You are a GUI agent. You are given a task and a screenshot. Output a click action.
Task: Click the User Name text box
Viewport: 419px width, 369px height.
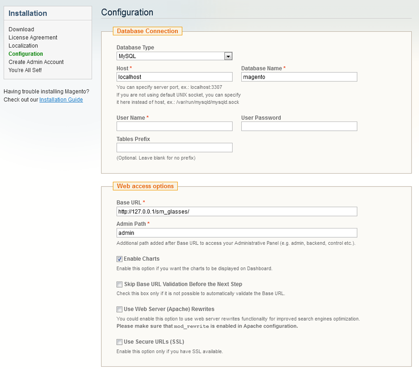coord(174,126)
